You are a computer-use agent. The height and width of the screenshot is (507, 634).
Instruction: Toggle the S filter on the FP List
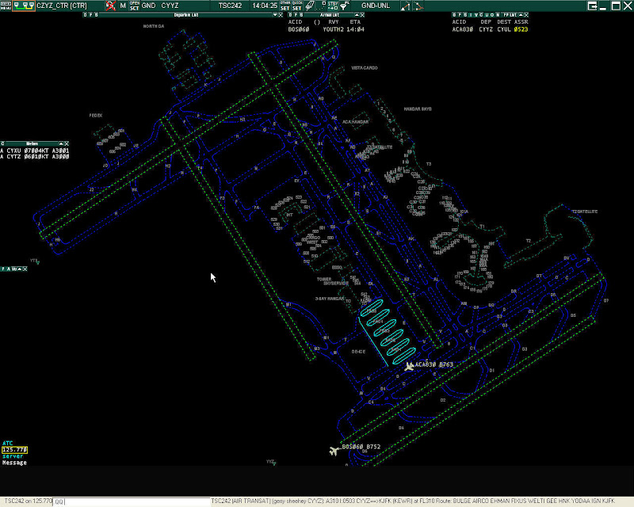pos(466,14)
